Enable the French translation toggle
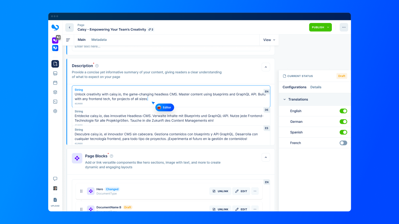The height and width of the screenshot is (224, 399). coord(343,143)
